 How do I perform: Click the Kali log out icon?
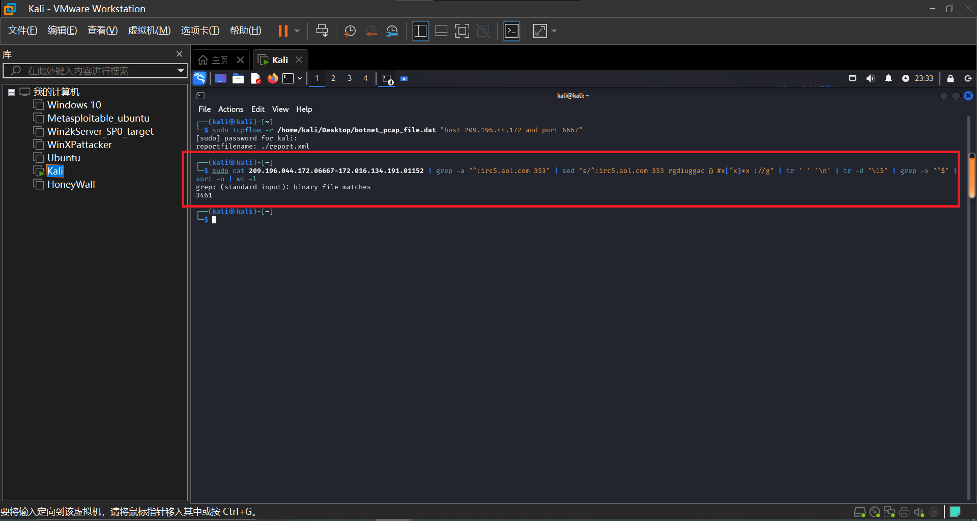(x=968, y=78)
